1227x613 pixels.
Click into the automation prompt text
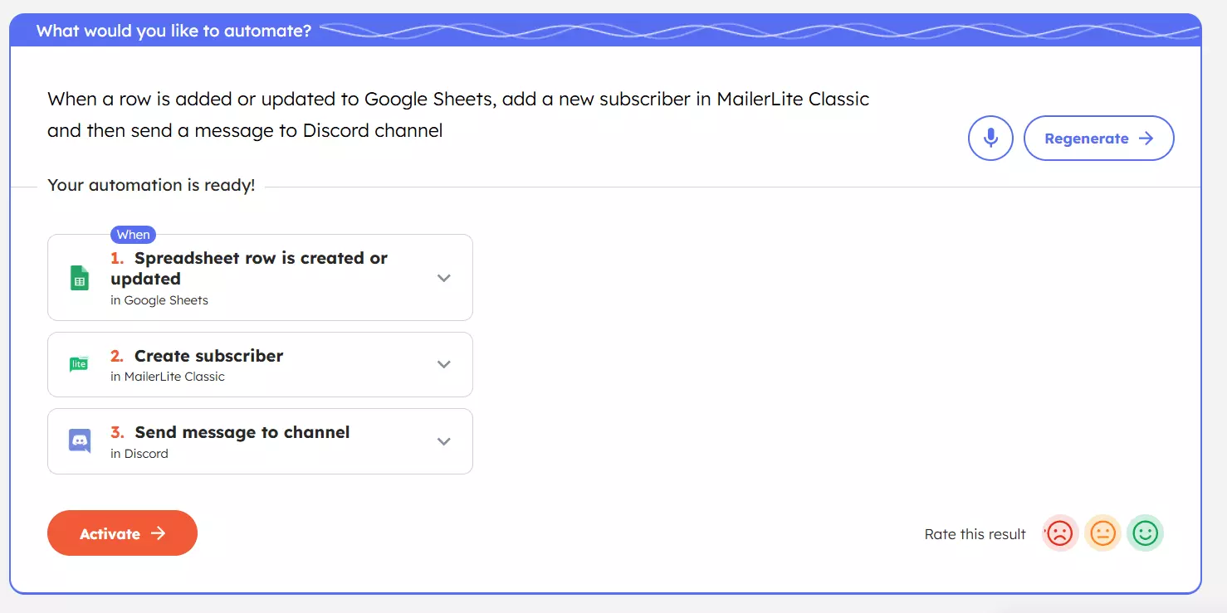pyautogui.click(x=457, y=114)
